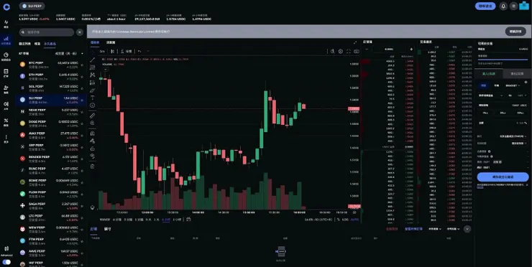Select the AVAX PERP market row
This screenshot has height=267, width=532.
(x=50, y=135)
